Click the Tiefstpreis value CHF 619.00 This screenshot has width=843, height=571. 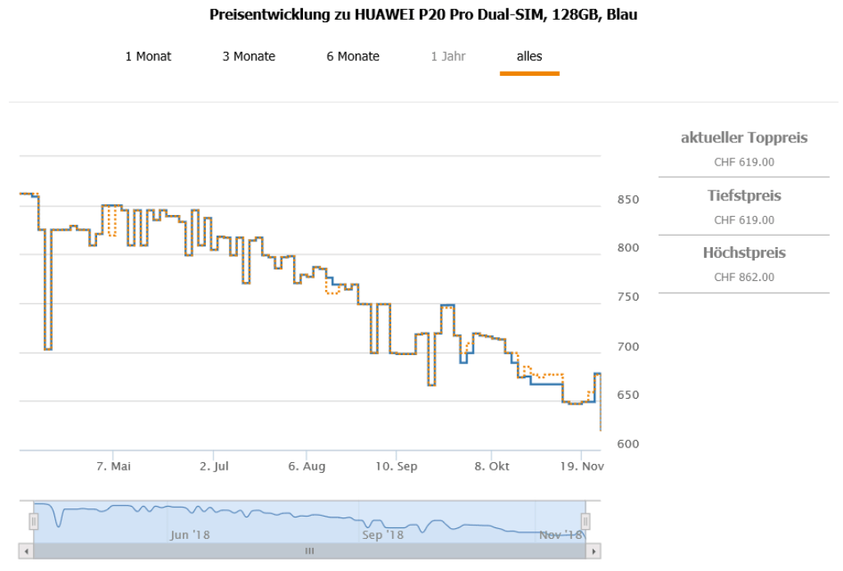tap(744, 220)
